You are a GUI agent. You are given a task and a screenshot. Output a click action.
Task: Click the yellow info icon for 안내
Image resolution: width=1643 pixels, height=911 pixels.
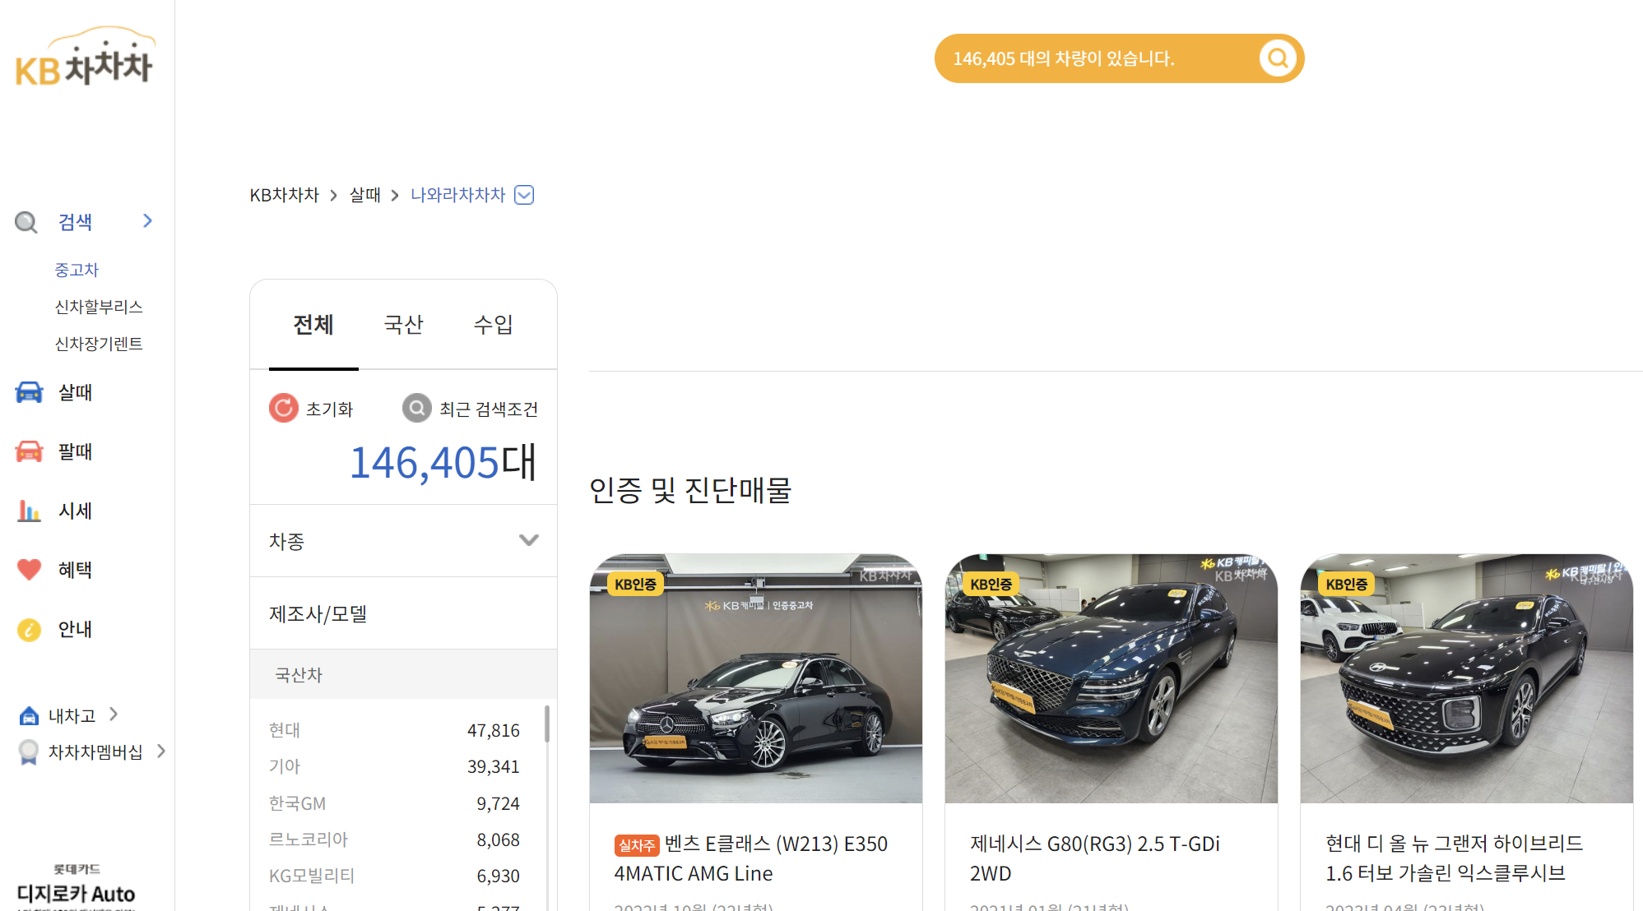click(x=29, y=629)
